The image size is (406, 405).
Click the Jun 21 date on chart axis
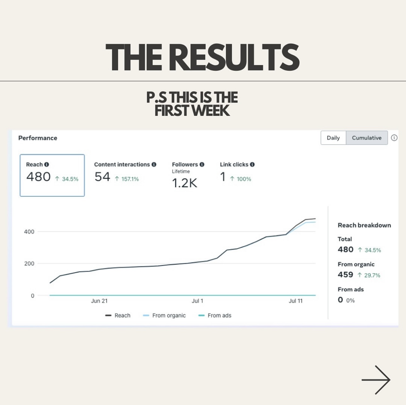(99, 301)
